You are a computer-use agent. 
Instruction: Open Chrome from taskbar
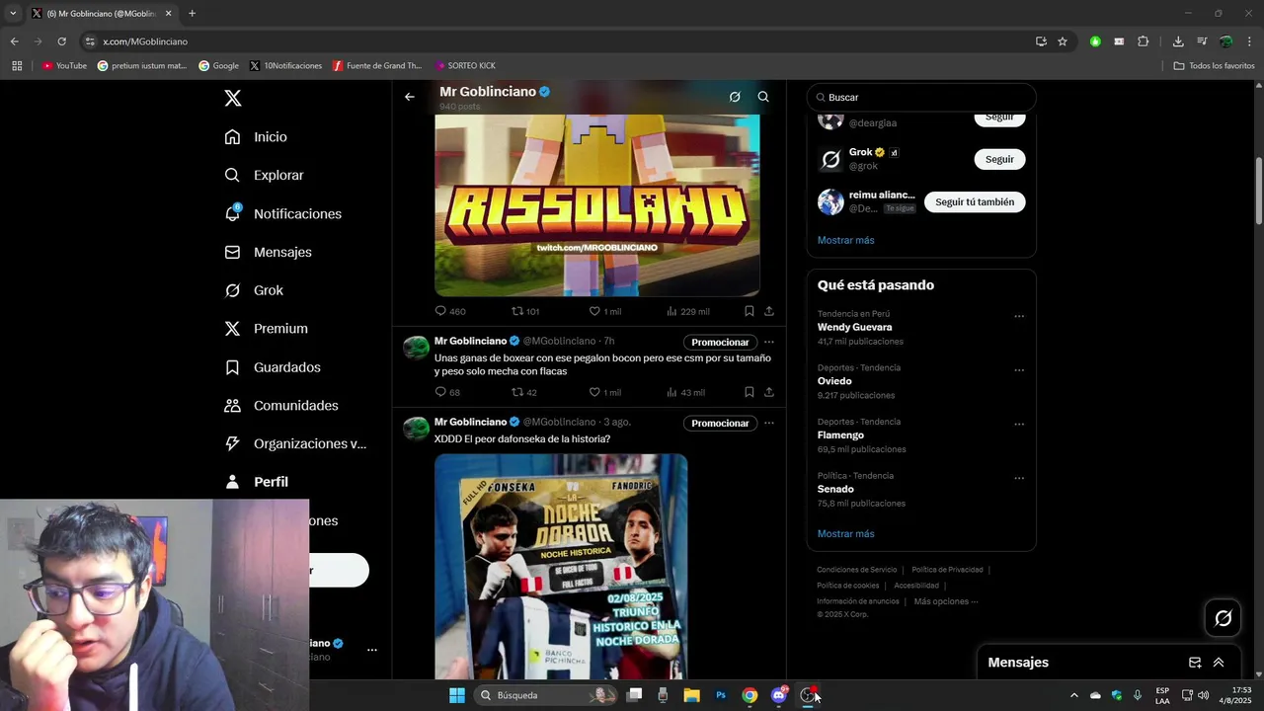click(750, 695)
